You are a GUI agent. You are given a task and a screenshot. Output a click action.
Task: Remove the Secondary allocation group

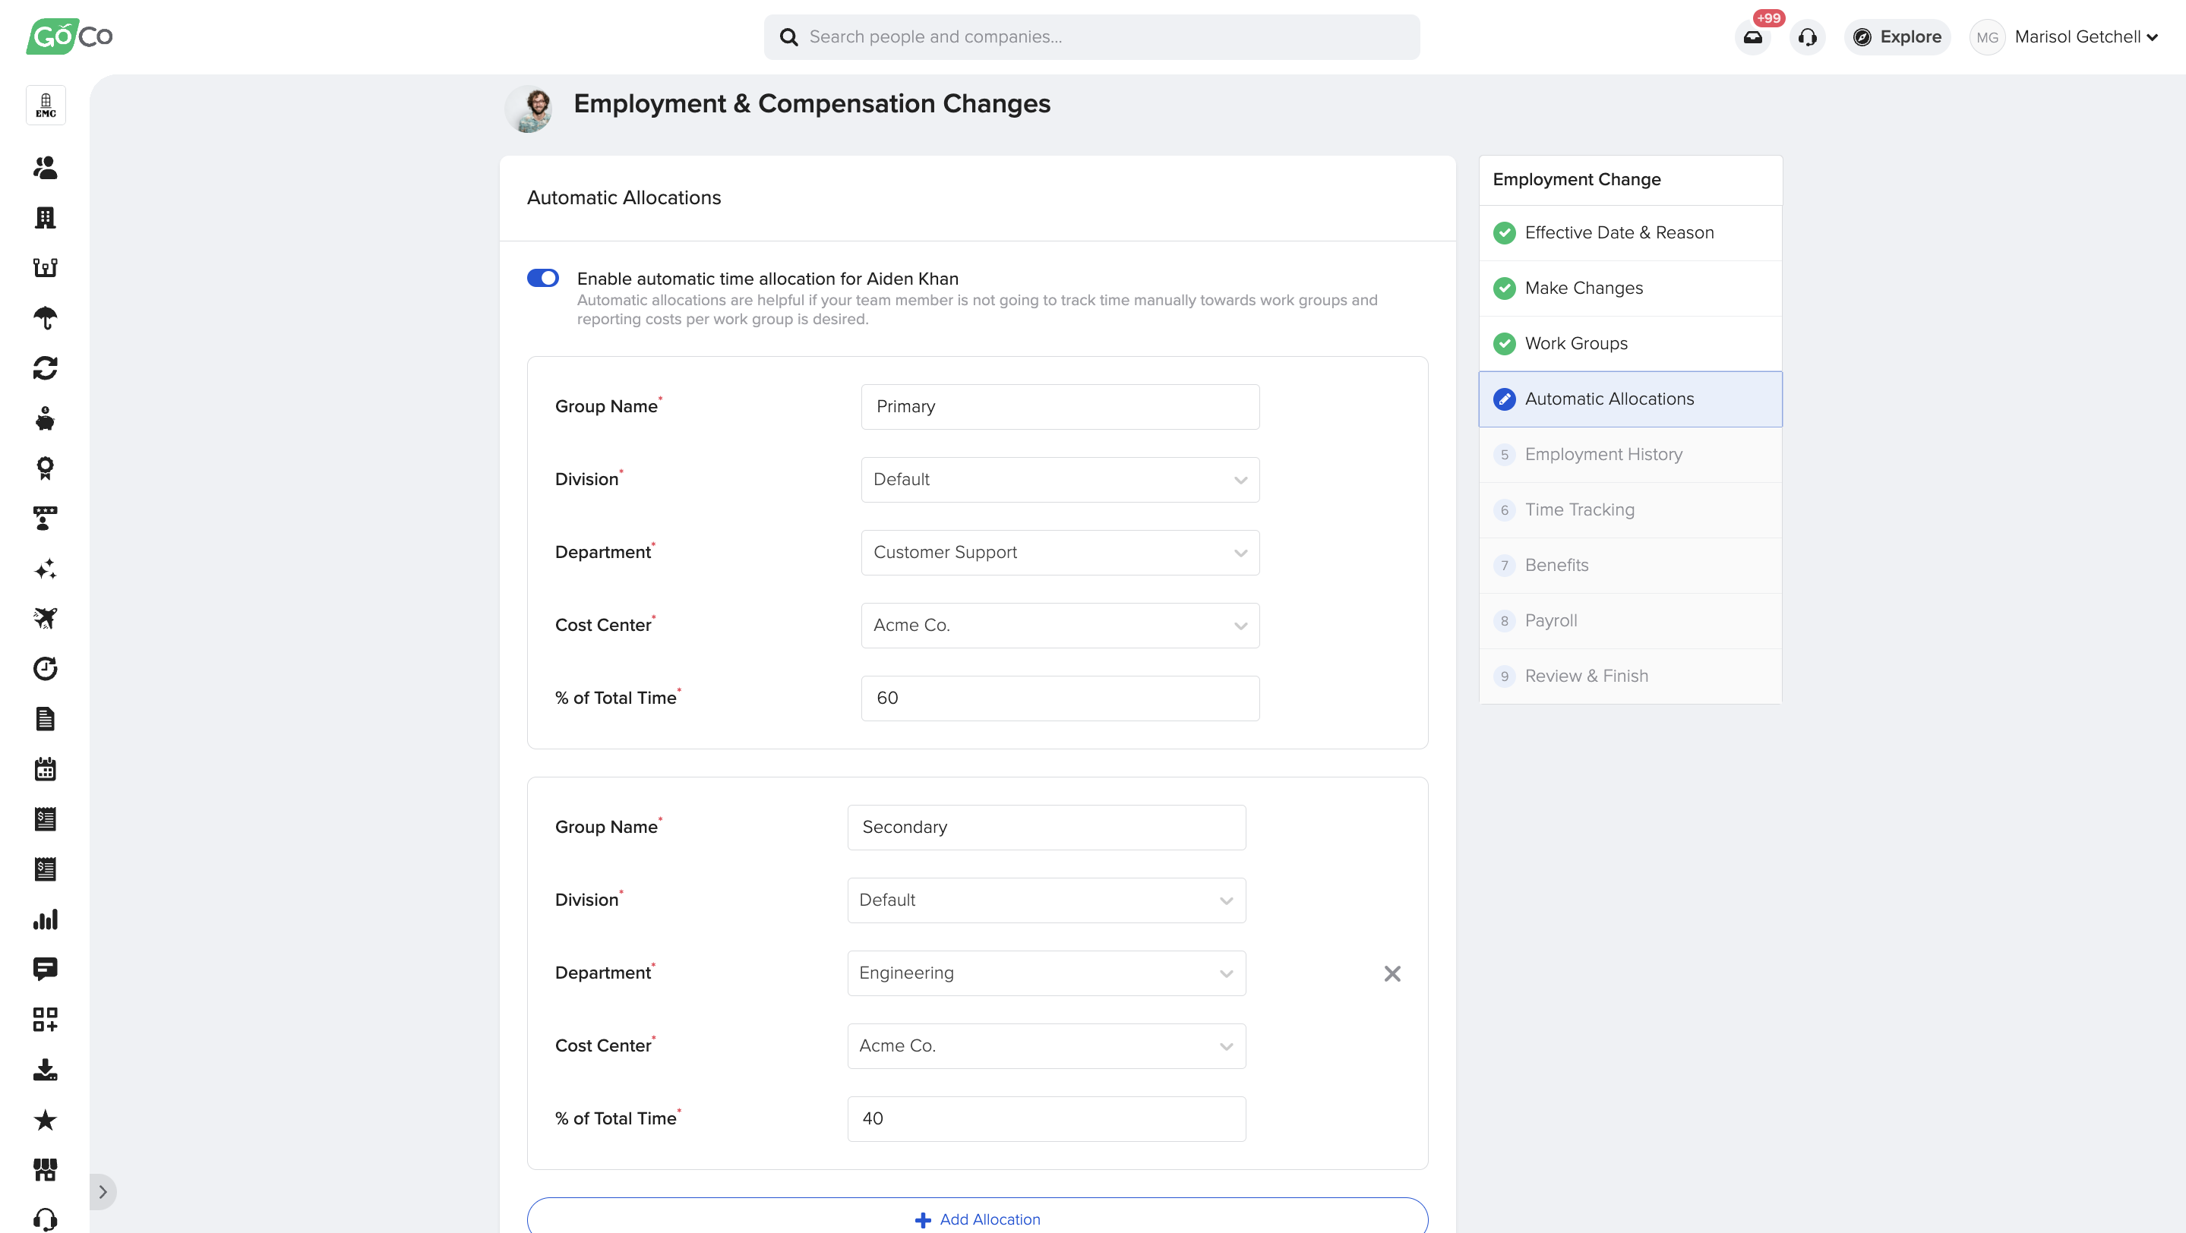[x=1392, y=973]
